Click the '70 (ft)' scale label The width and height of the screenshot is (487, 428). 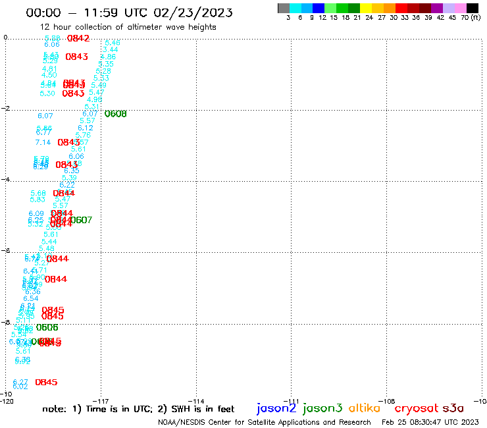point(471,18)
